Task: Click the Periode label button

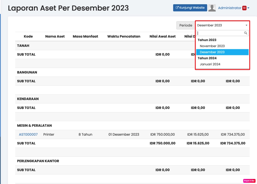Action: [186, 25]
